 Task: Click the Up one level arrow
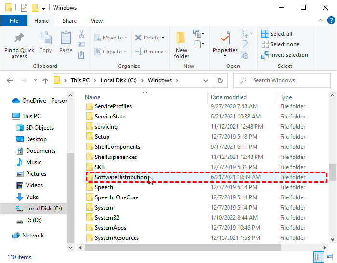point(45,81)
